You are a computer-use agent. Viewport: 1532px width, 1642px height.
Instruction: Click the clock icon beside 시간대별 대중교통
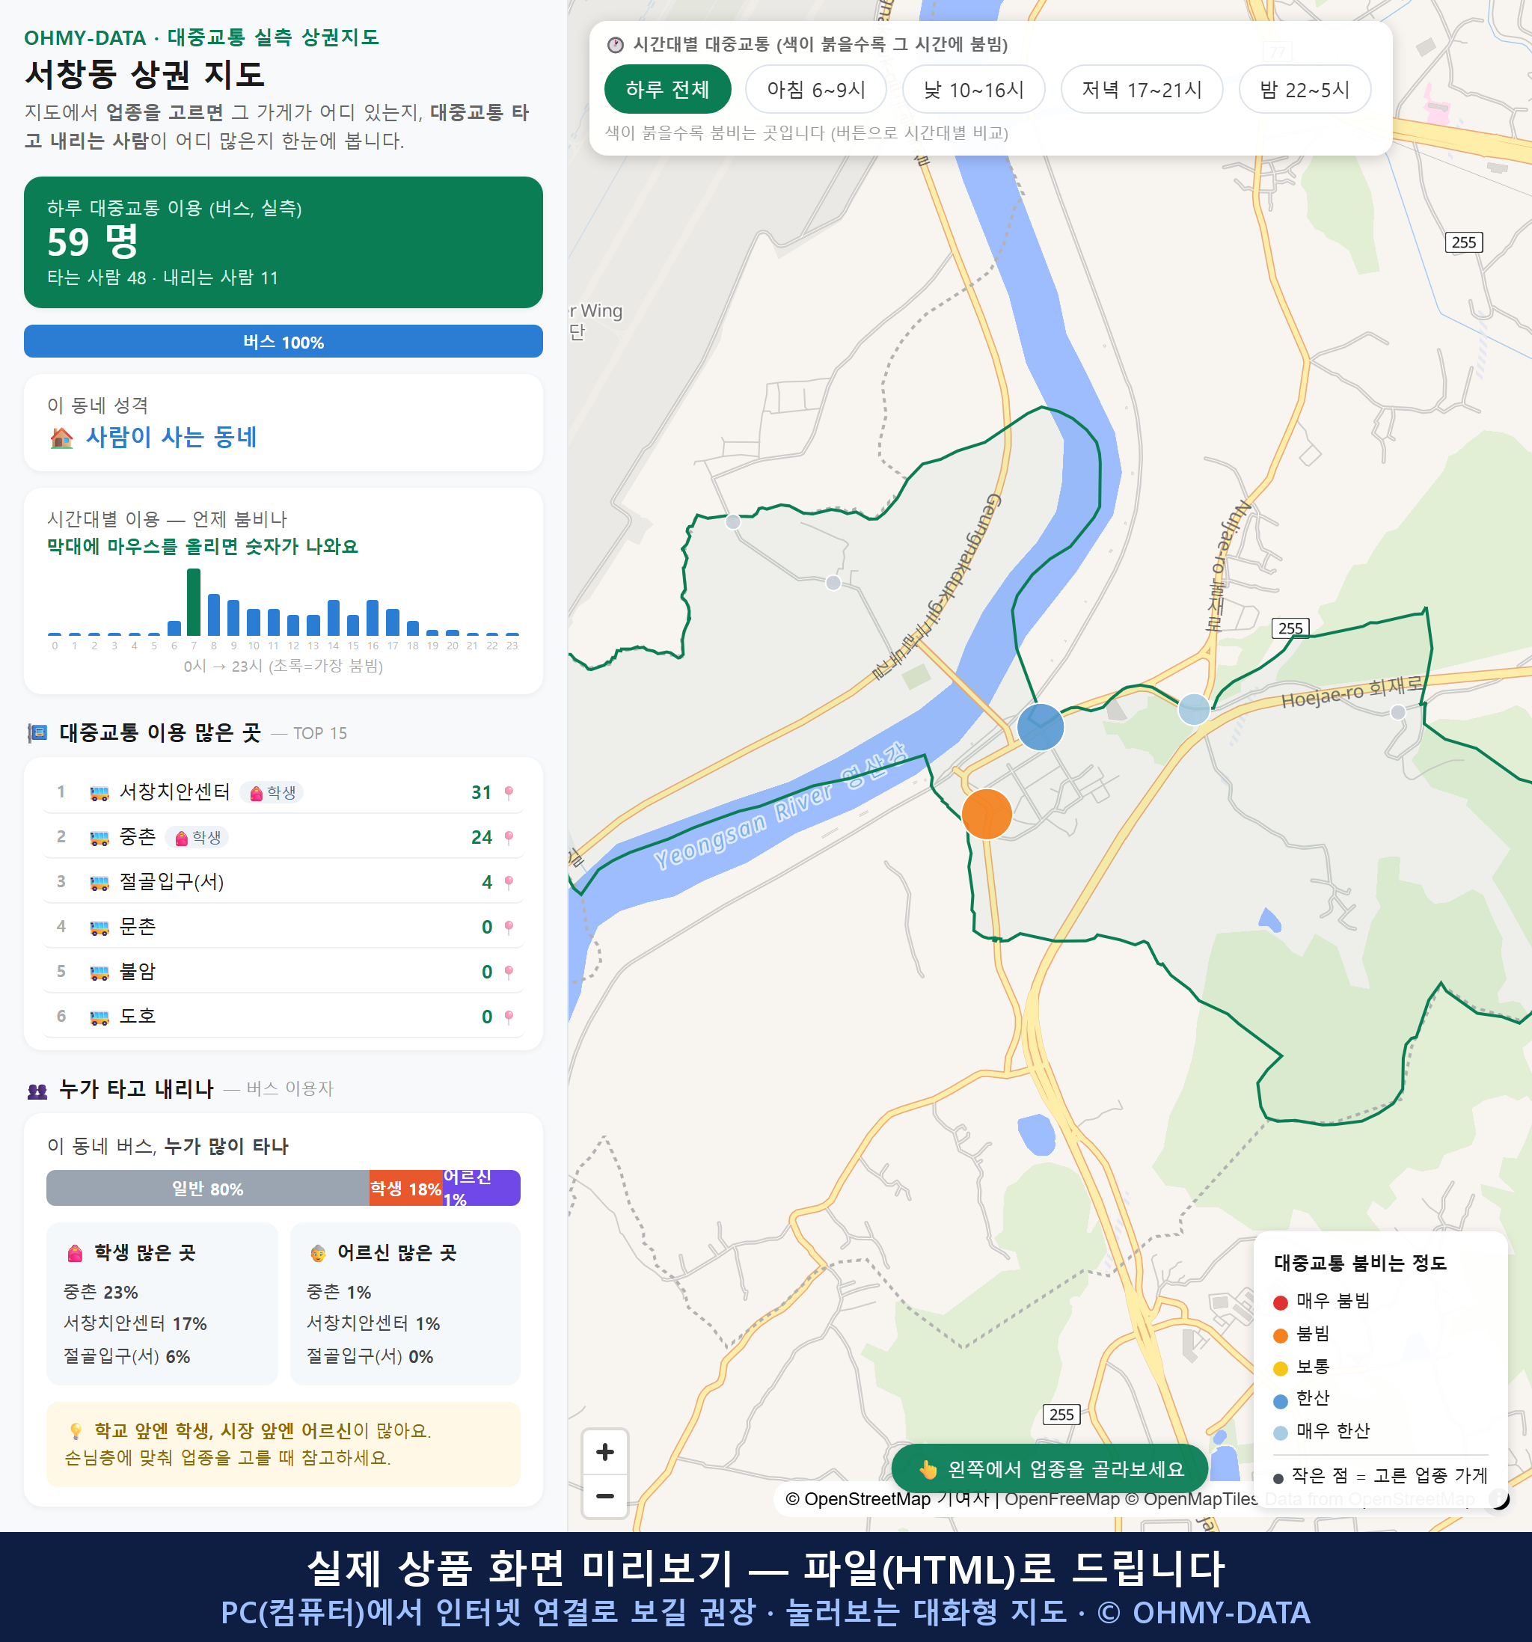616,45
